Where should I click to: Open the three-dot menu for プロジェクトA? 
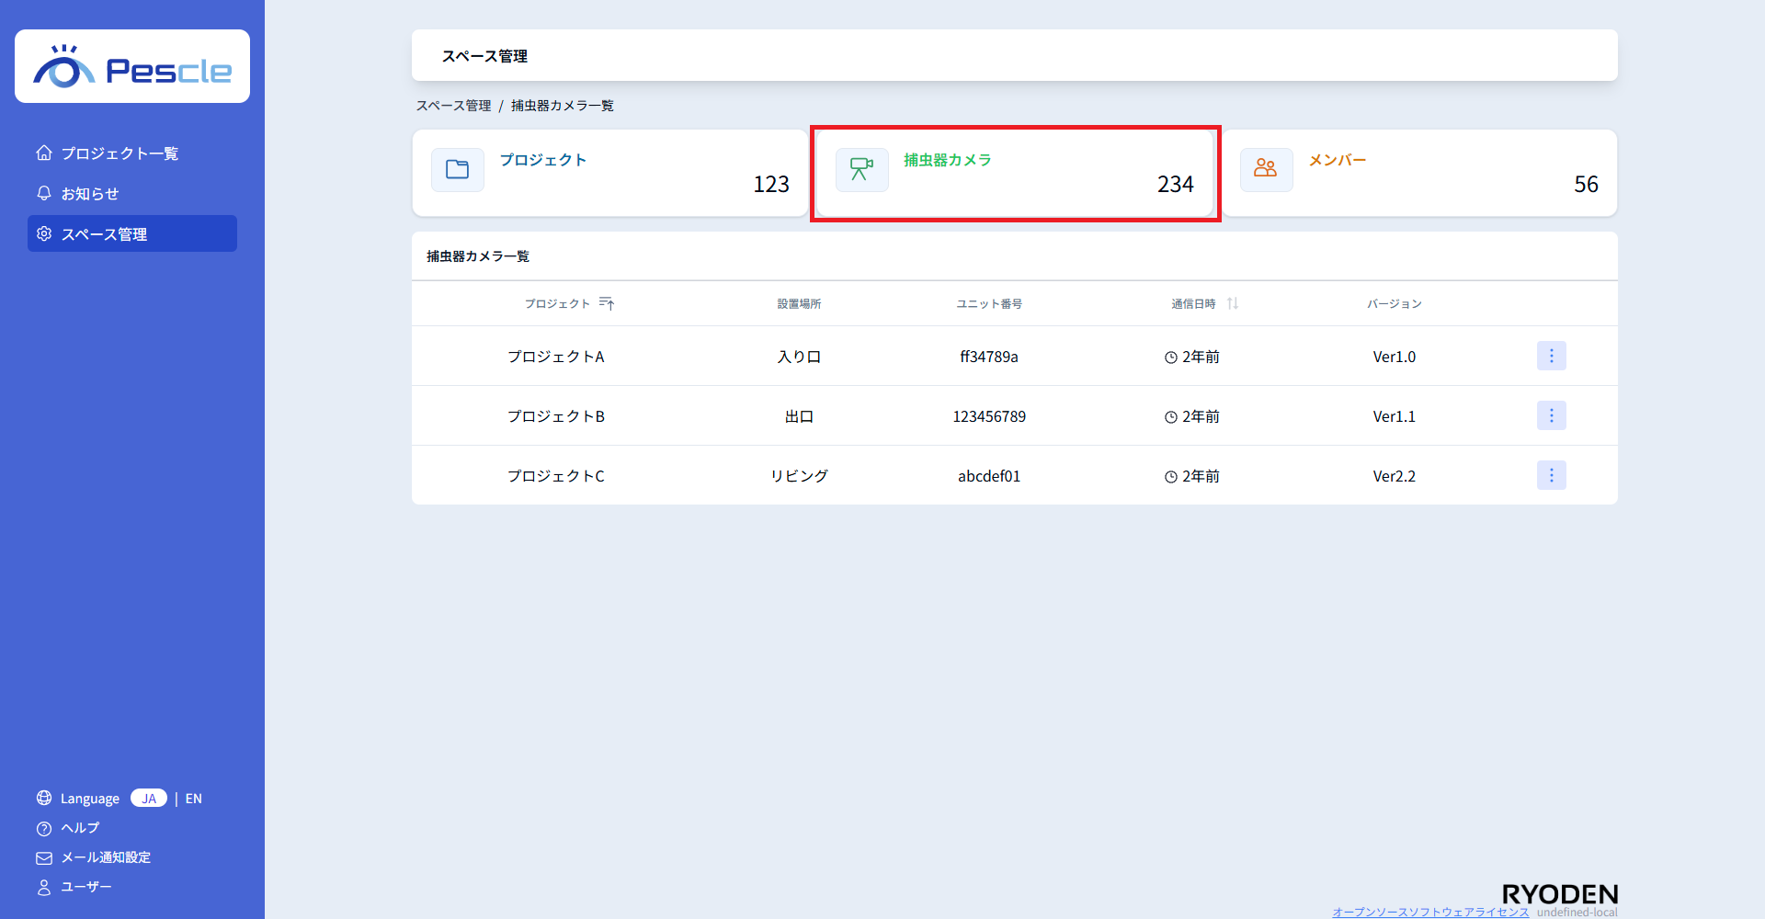[1551, 356]
